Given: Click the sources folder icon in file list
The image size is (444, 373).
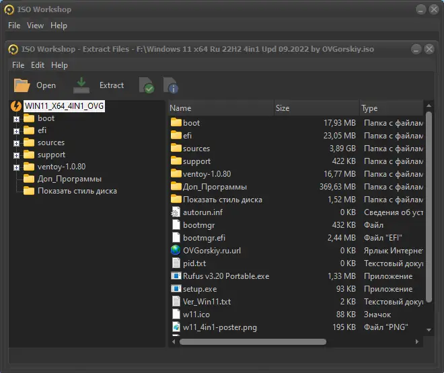Looking at the screenshot, I should coord(176,148).
